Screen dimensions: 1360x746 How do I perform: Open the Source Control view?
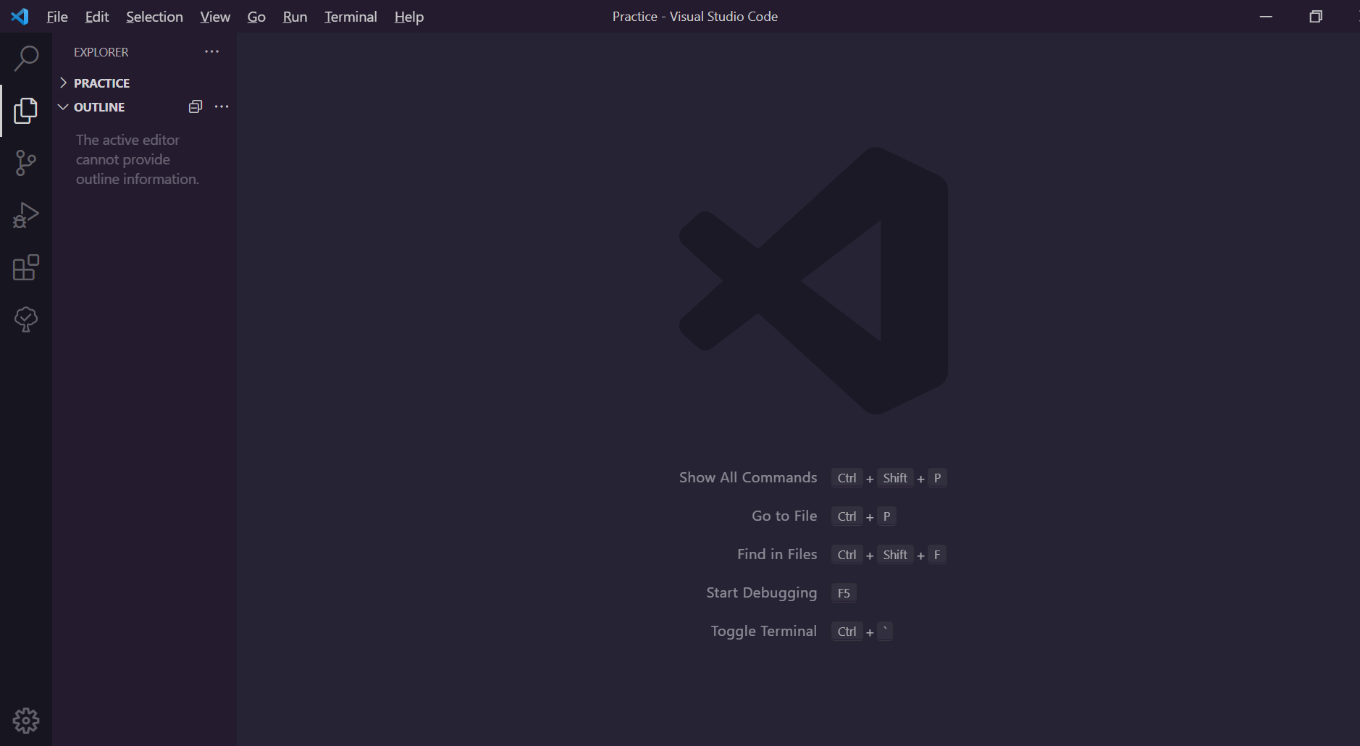pos(26,163)
